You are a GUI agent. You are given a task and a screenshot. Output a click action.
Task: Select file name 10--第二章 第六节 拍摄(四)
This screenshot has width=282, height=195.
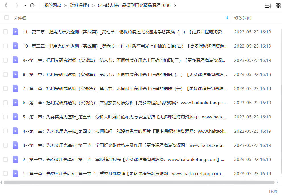pyautogui.click(x=125, y=46)
